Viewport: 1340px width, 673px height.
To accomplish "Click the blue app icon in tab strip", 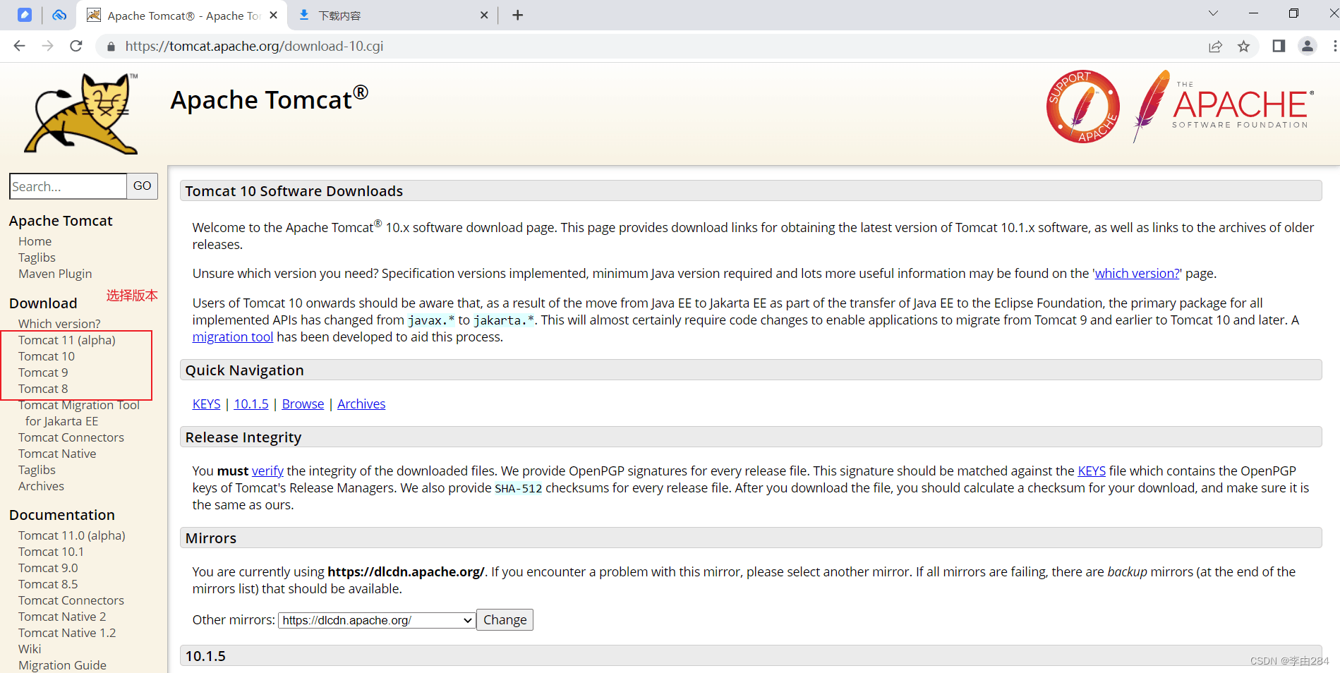I will click(25, 15).
